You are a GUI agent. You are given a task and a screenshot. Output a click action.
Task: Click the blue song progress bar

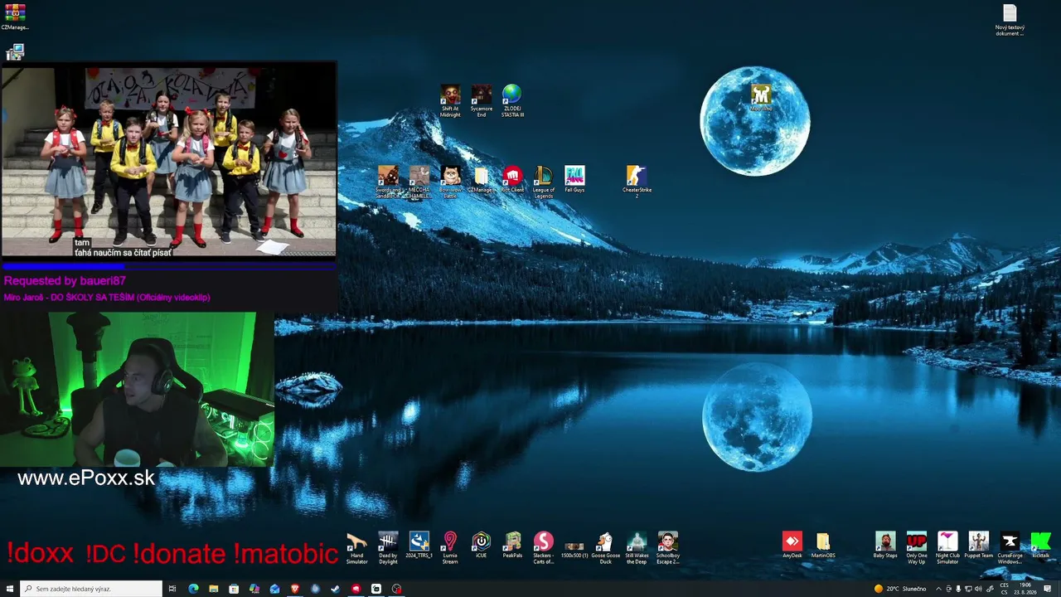(169, 266)
